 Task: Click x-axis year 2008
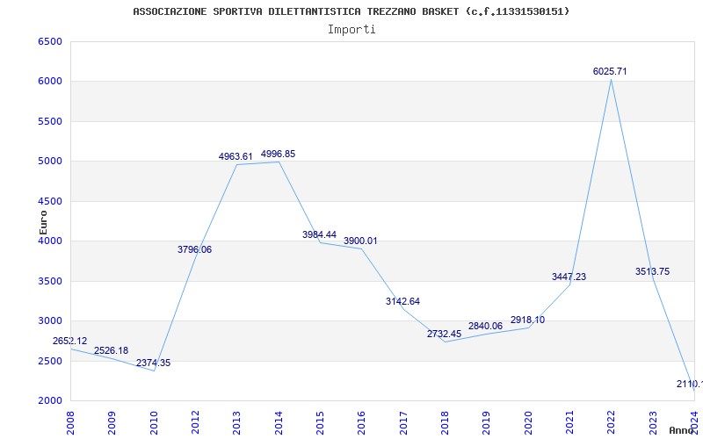coord(70,423)
